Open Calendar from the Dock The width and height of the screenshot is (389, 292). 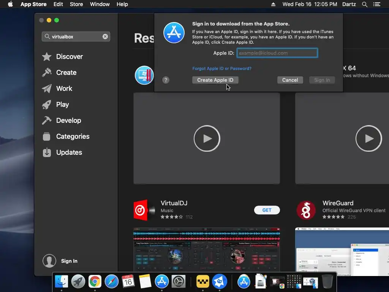128,282
